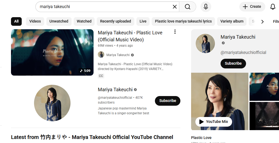Click the CC closed captions badge

101,76
